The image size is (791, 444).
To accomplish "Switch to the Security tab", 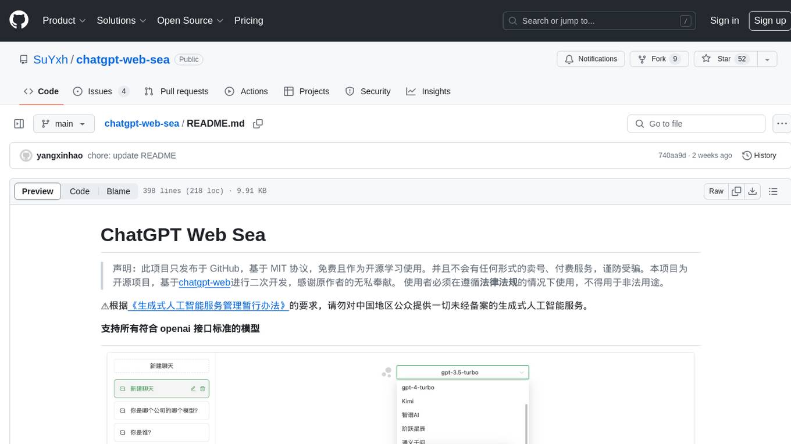I will coord(368,91).
